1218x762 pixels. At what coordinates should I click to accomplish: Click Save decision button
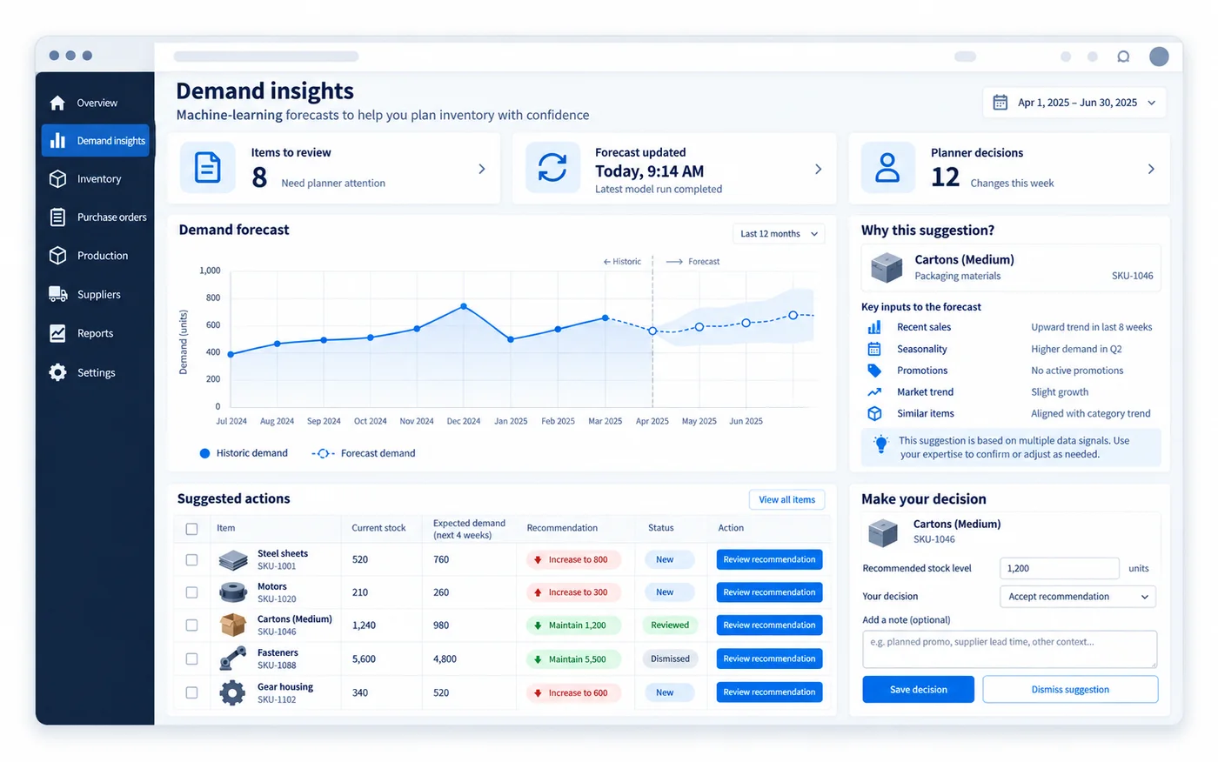[x=918, y=690]
